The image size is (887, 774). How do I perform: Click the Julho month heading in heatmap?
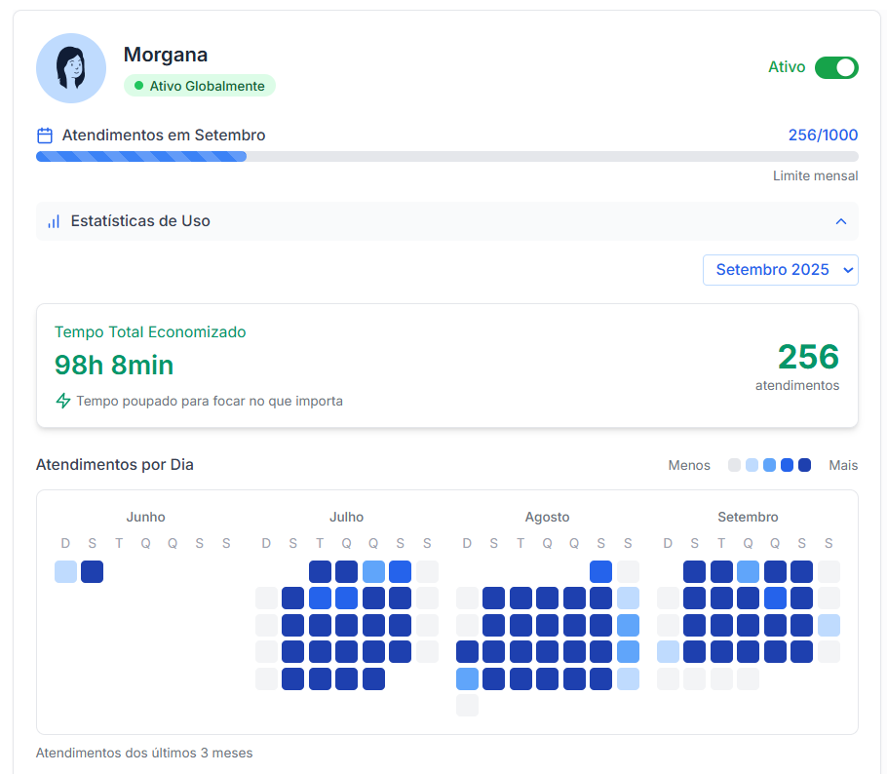(x=346, y=517)
